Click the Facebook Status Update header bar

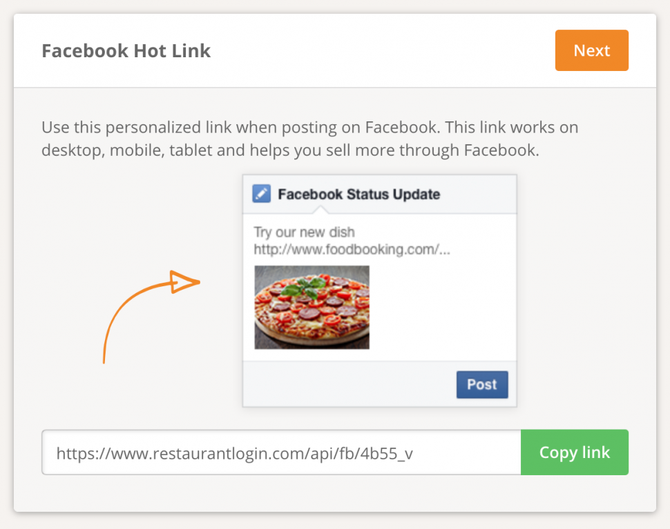coord(379,194)
